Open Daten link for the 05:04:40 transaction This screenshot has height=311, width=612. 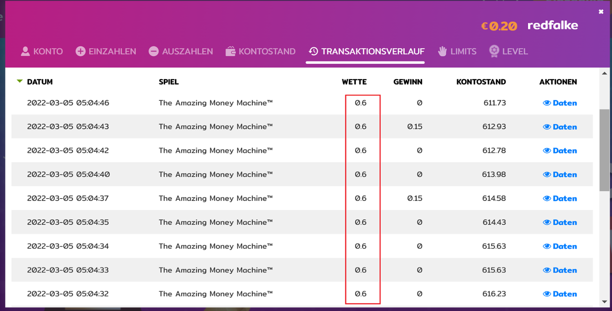click(x=565, y=174)
